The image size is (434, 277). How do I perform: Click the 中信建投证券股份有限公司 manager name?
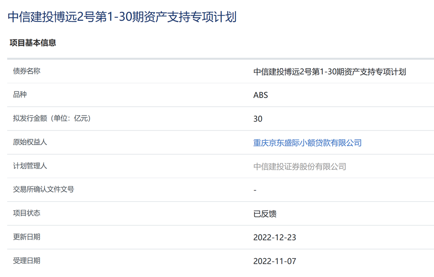300,167
